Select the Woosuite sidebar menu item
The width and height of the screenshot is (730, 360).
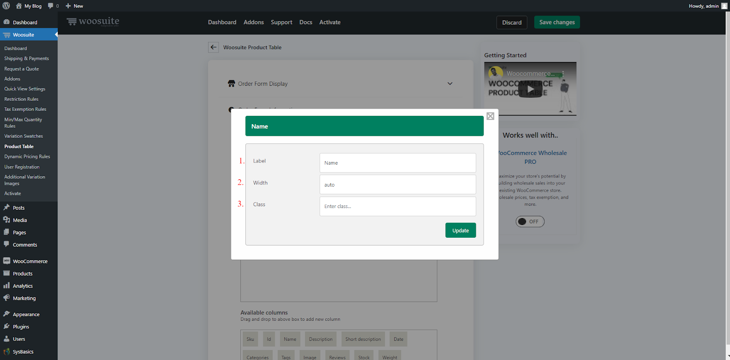coord(29,35)
